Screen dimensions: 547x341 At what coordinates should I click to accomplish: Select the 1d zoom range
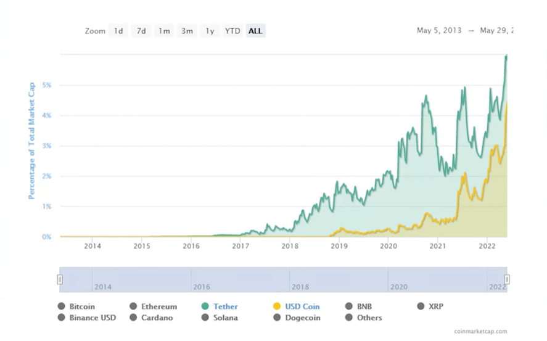coord(118,31)
